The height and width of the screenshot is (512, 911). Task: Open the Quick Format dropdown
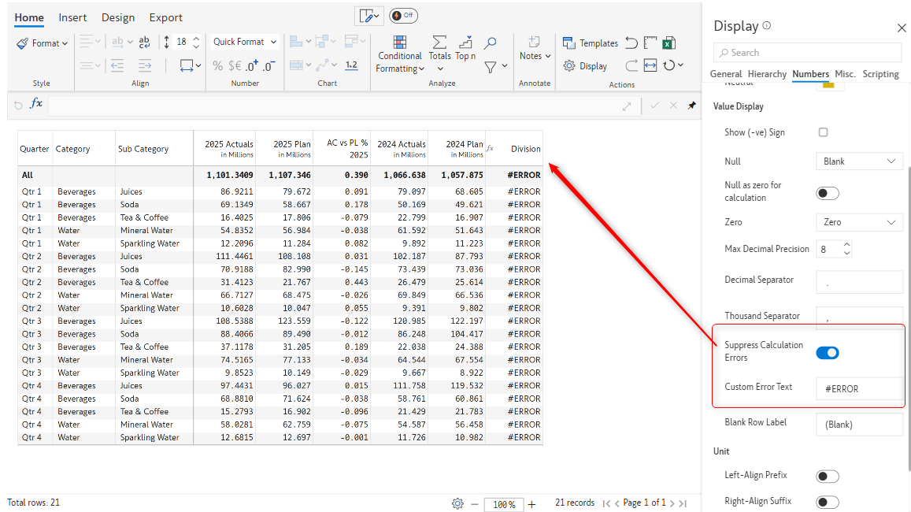(245, 42)
